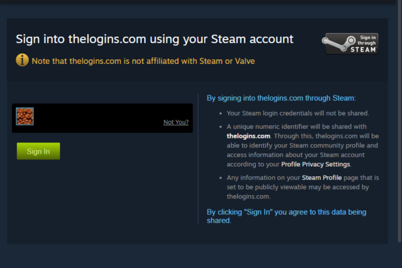The height and width of the screenshot is (268, 402).
Task: Open the Steam Profile link
Action: pyautogui.click(x=322, y=178)
